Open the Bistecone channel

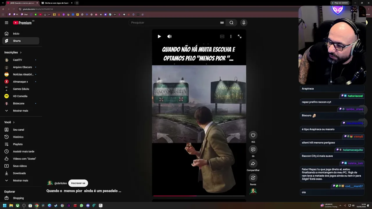[21, 103]
